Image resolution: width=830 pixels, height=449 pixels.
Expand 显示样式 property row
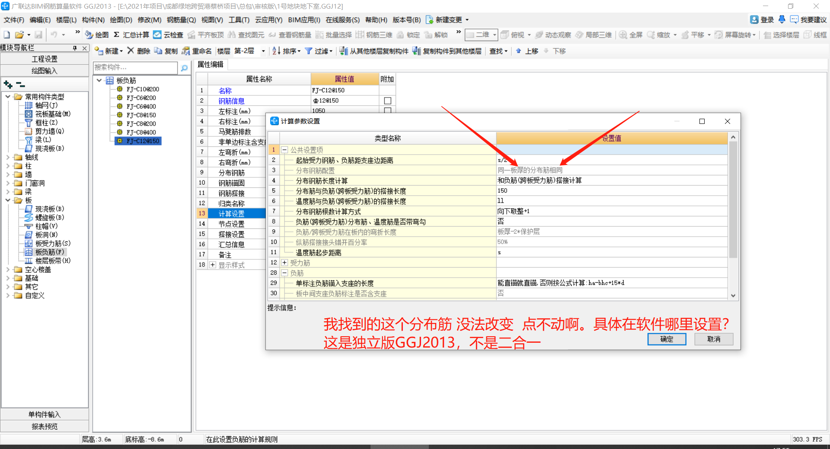(213, 265)
